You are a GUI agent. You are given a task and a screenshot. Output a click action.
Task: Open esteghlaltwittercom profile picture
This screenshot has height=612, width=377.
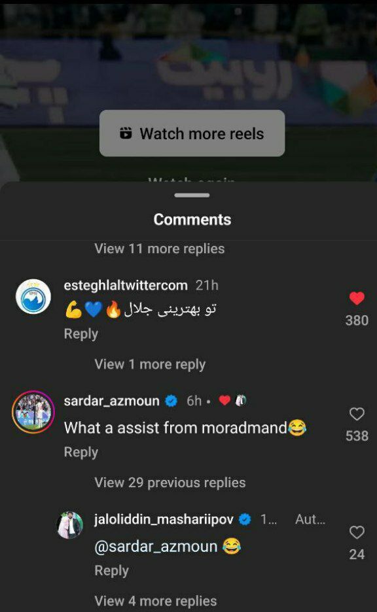point(33,297)
